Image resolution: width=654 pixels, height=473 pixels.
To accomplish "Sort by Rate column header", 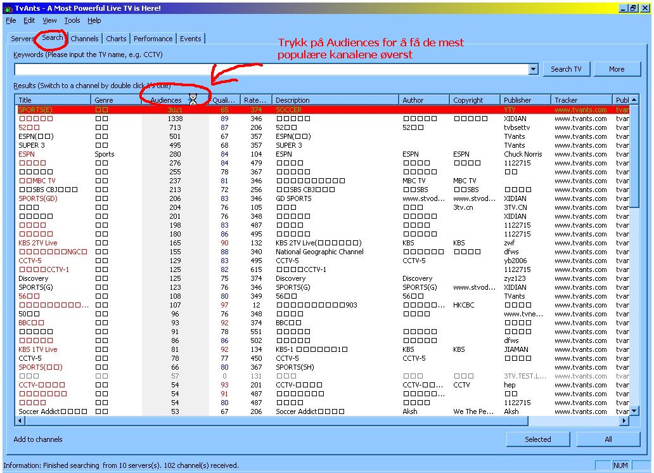I will 256,100.
